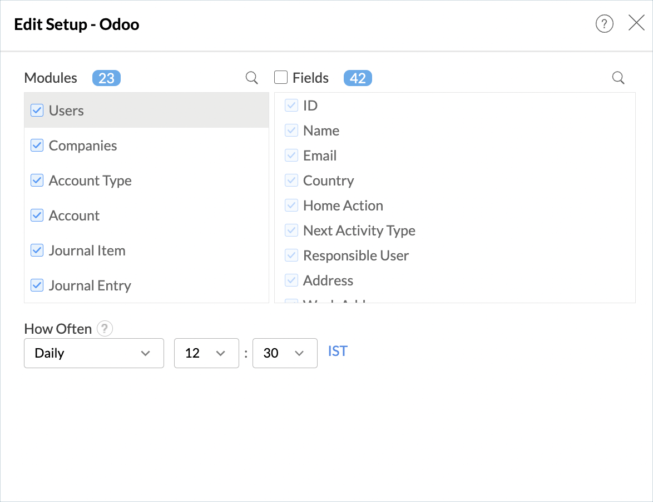The height and width of the screenshot is (502, 653).
Task: Uncheck the Account Type module checkbox
Action: (37, 180)
